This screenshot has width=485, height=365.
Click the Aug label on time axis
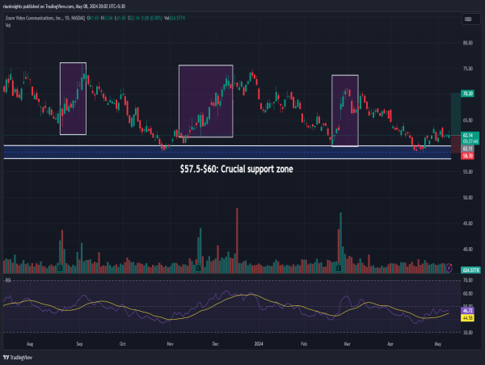(x=30, y=344)
